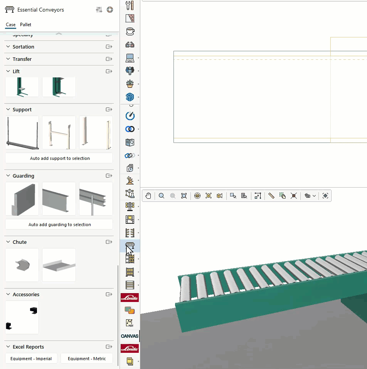Collapse the Excel Reports section
Viewport: 367px width, 369px height.
point(8,347)
